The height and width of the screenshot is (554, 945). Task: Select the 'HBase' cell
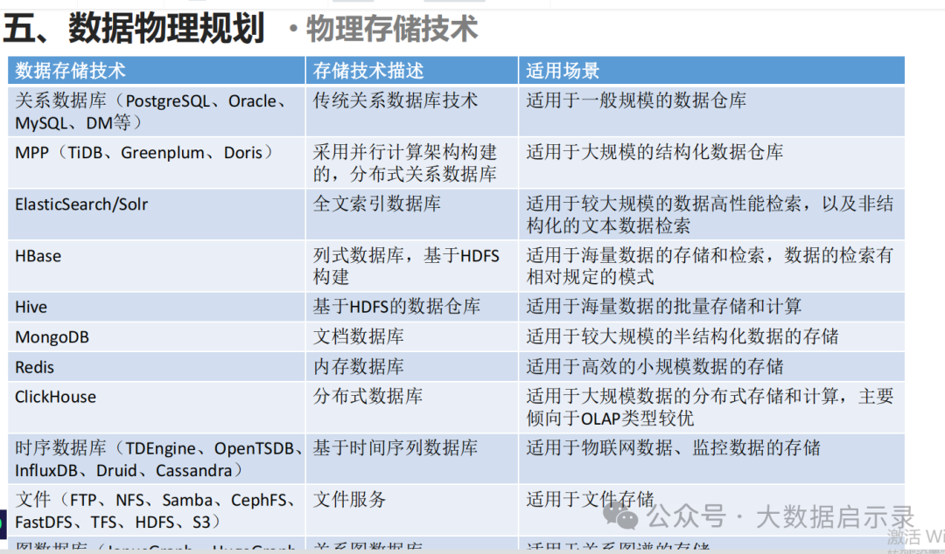click(156, 267)
